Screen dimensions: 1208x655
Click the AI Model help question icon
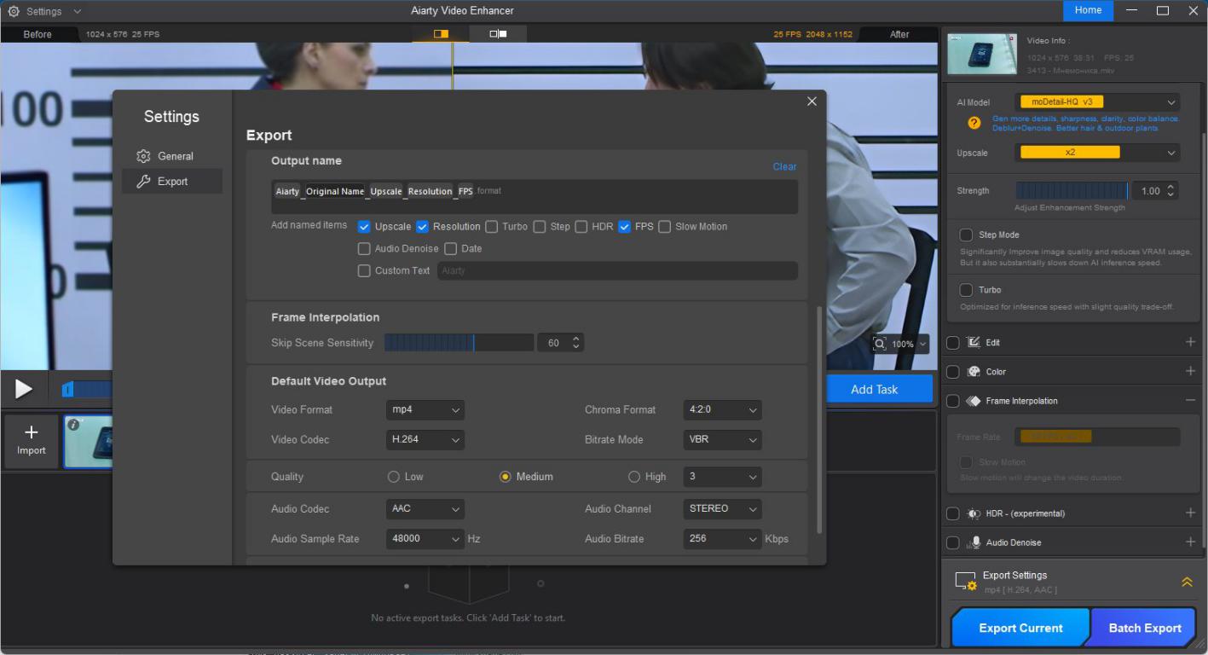click(x=974, y=123)
